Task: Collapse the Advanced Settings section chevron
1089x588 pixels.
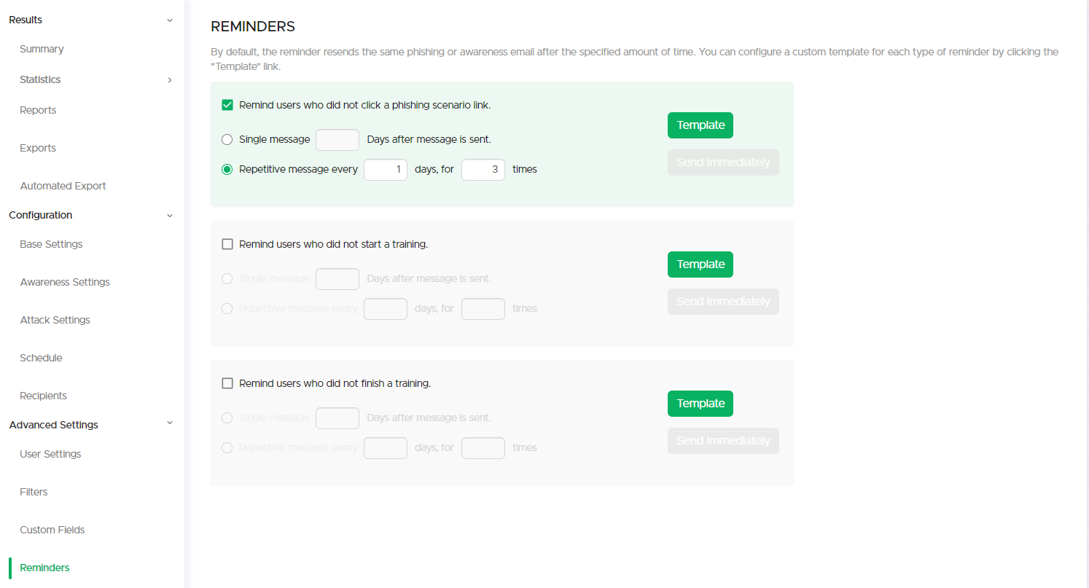Action: (170, 423)
